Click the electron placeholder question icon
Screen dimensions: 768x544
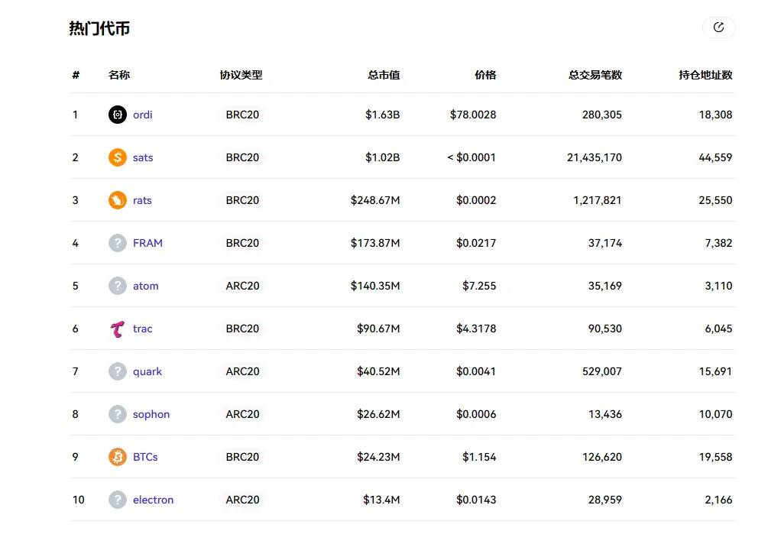118,500
